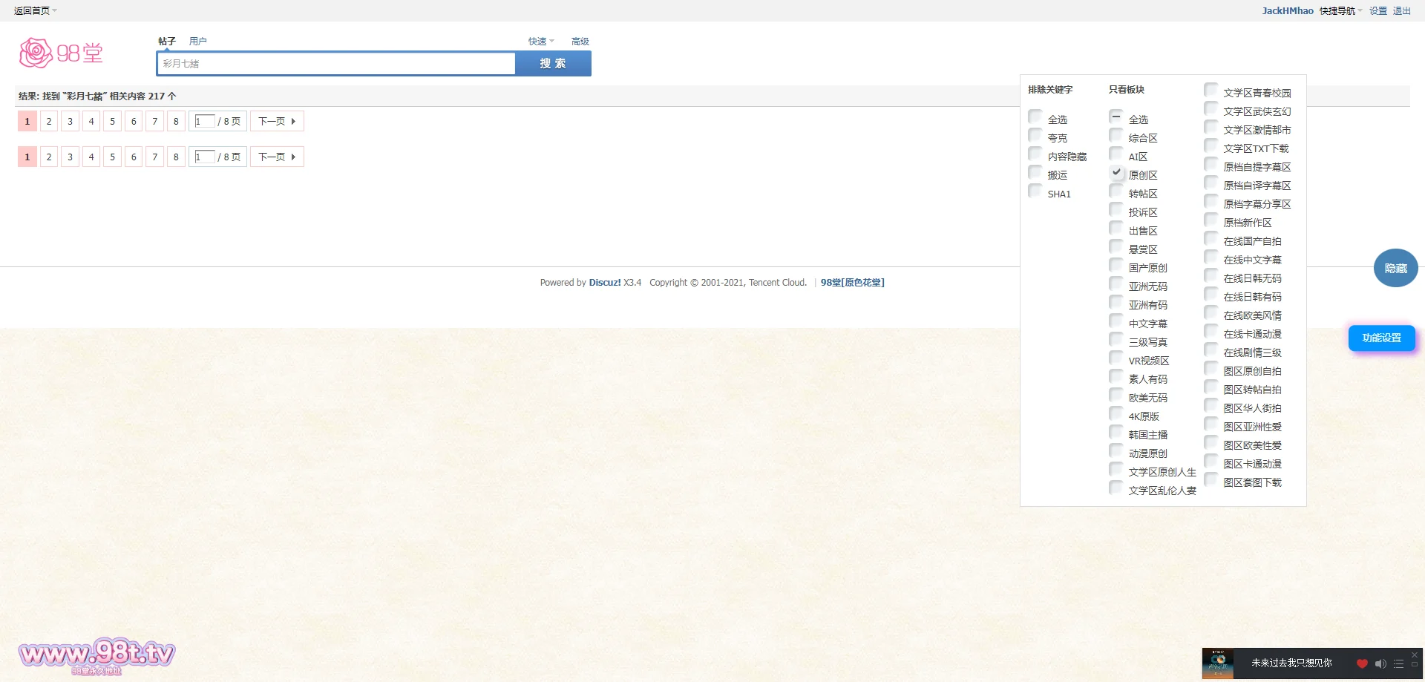Enable the SHA1 exclude keyword checkbox
The width and height of the screenshot is (1425, 682).
point(1035,191)
